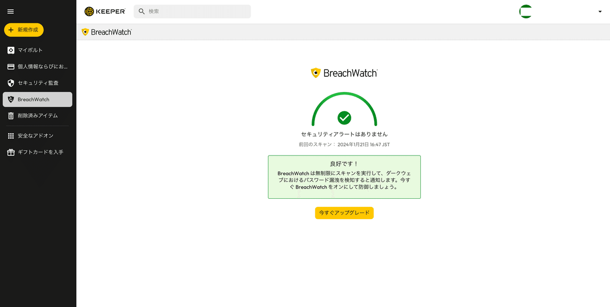Select BreachWatch in the sidebar

click(38, 100)
